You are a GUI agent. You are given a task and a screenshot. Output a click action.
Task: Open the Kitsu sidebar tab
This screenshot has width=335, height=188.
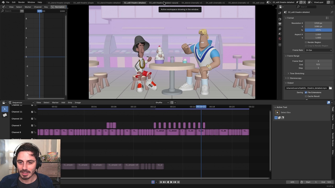333,152
